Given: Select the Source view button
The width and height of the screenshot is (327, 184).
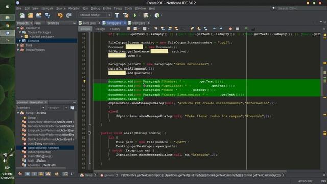Looking at the screenshot, I should click(85, 29).
